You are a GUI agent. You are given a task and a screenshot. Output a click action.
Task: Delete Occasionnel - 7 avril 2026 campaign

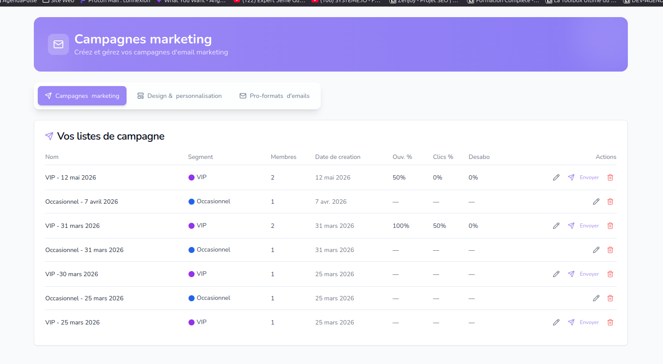(610, 202)
